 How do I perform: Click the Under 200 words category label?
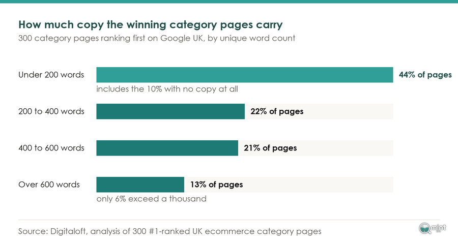pyautogui.click(x=51, y=75)
